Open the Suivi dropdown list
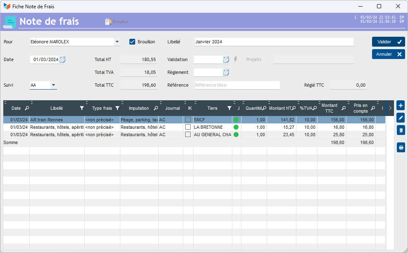 (x=53, y=85)
